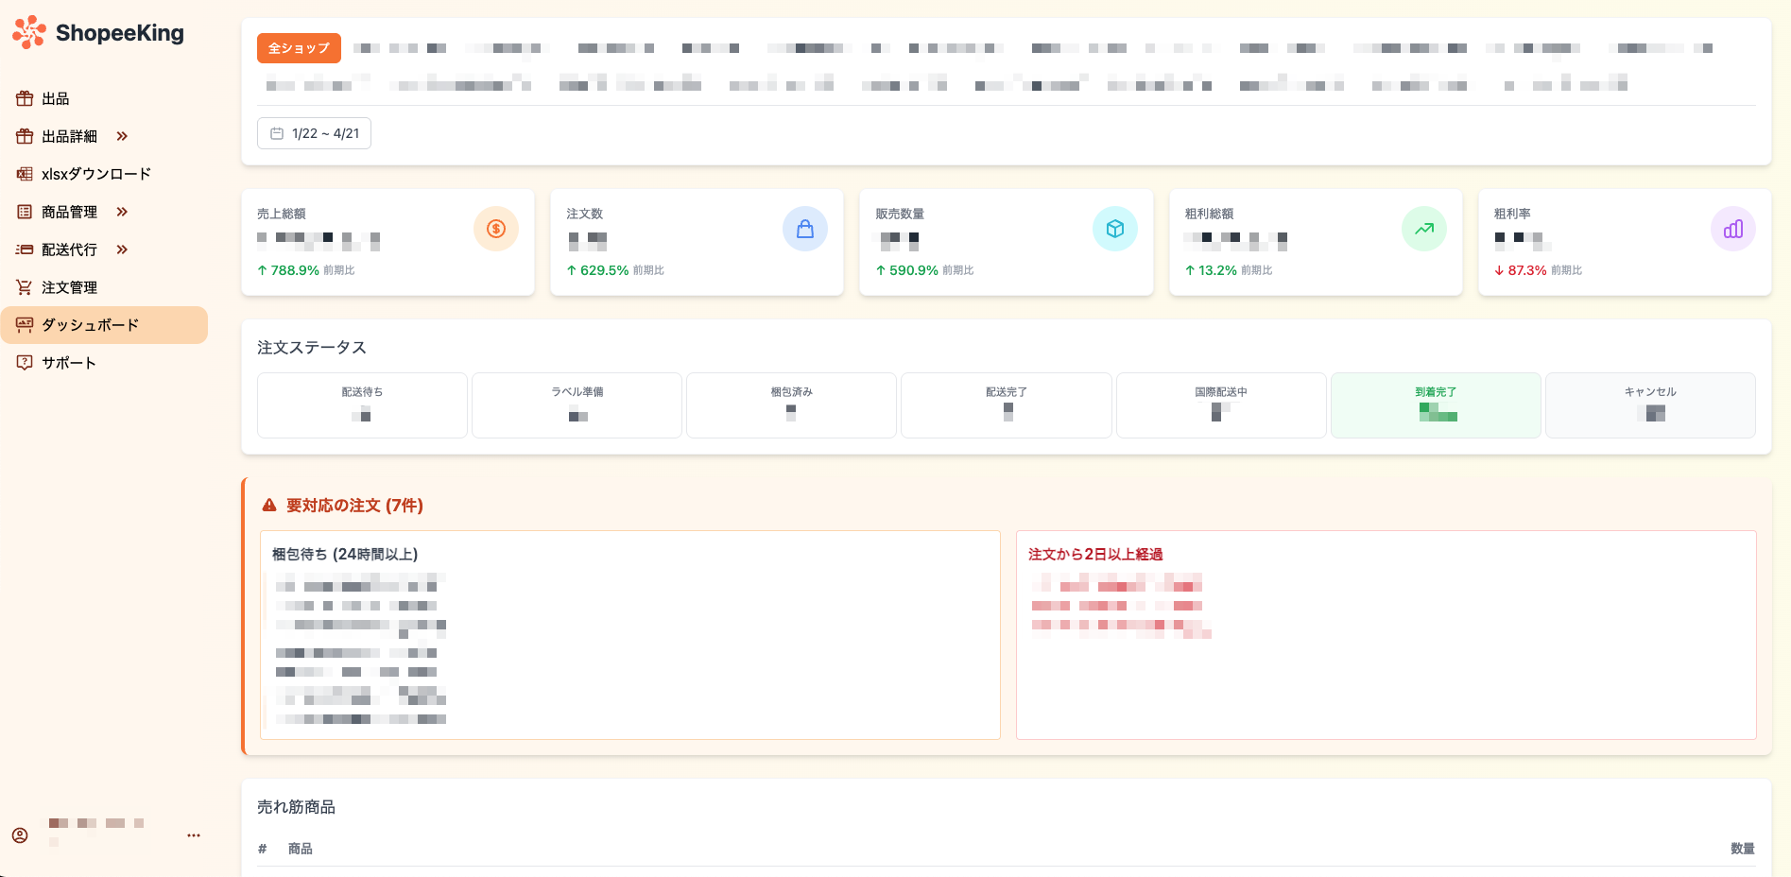Screen dimensions: 1791x877
Task: Expand the 配送代行 submenu chevron
Action: pyautogui.click(x=122, y=249)
